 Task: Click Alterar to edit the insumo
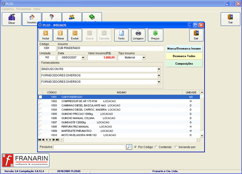60,35
